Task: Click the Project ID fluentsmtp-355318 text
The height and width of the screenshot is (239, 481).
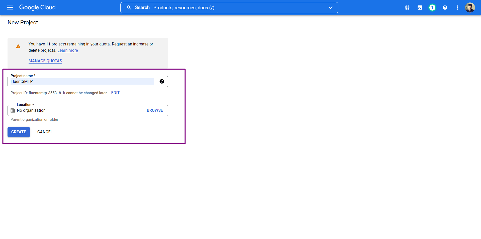Action: pos(45,93)
